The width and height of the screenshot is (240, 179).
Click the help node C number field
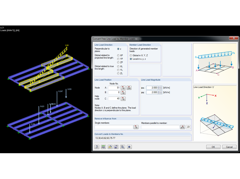[x=114, y=99]
